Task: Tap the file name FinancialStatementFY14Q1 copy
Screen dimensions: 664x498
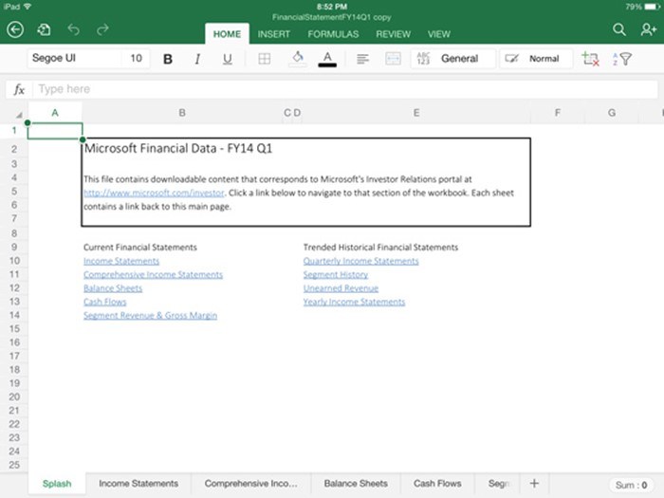Action: tap(332, 17)
